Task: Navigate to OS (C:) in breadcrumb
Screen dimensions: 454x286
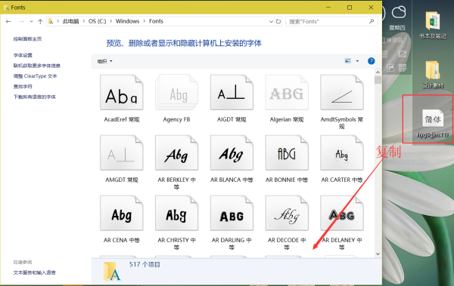Action: click(x=98, y=21)
